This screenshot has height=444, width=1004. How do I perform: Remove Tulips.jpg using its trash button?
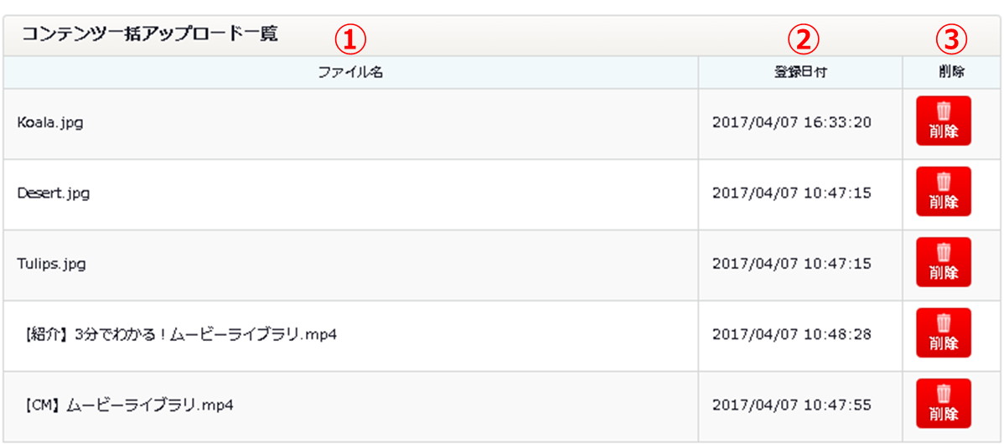[943, 262]
